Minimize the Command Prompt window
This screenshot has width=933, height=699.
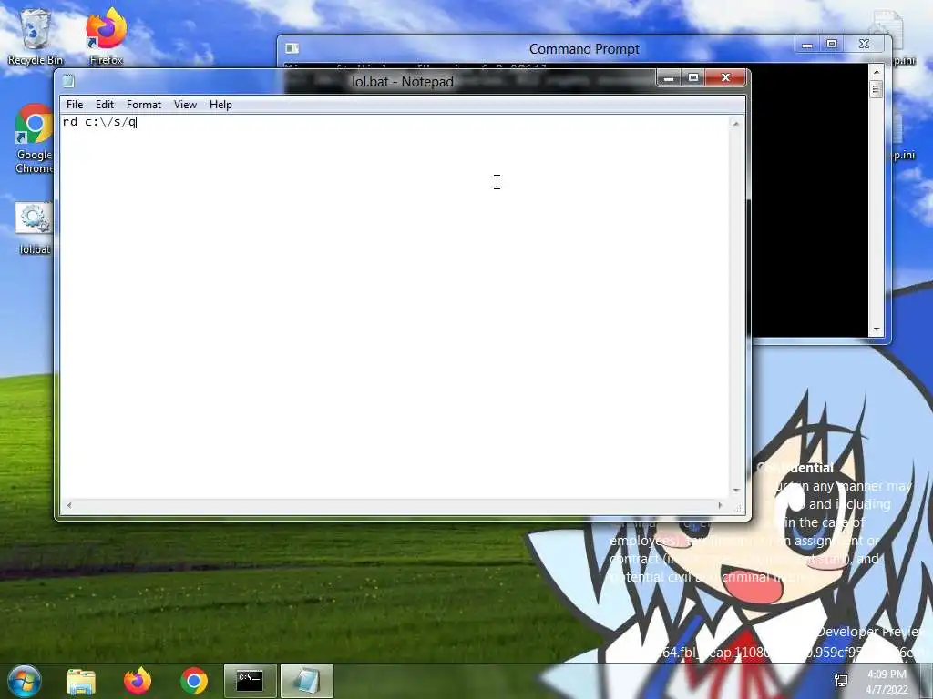(x=807, y=45)
